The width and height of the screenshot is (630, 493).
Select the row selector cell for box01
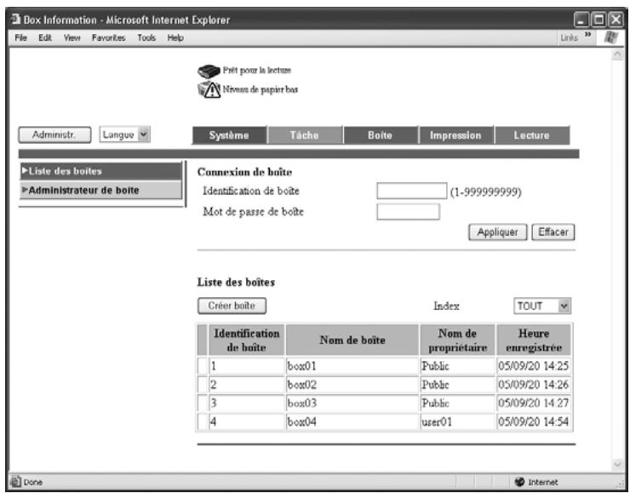click(x=203, y=366)
